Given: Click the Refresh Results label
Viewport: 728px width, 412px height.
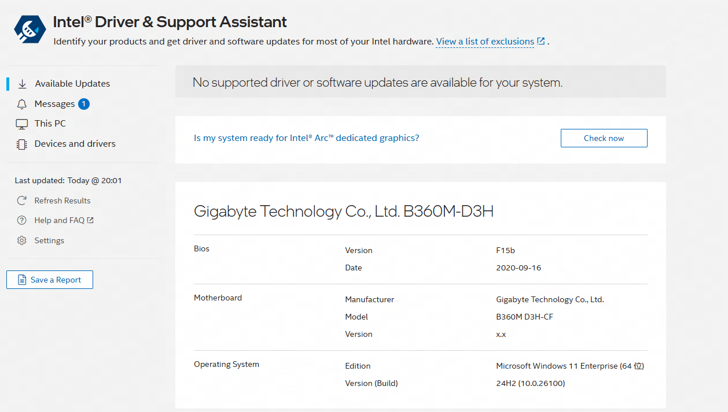Looking at the screenshot, I should tap(62, 201).
